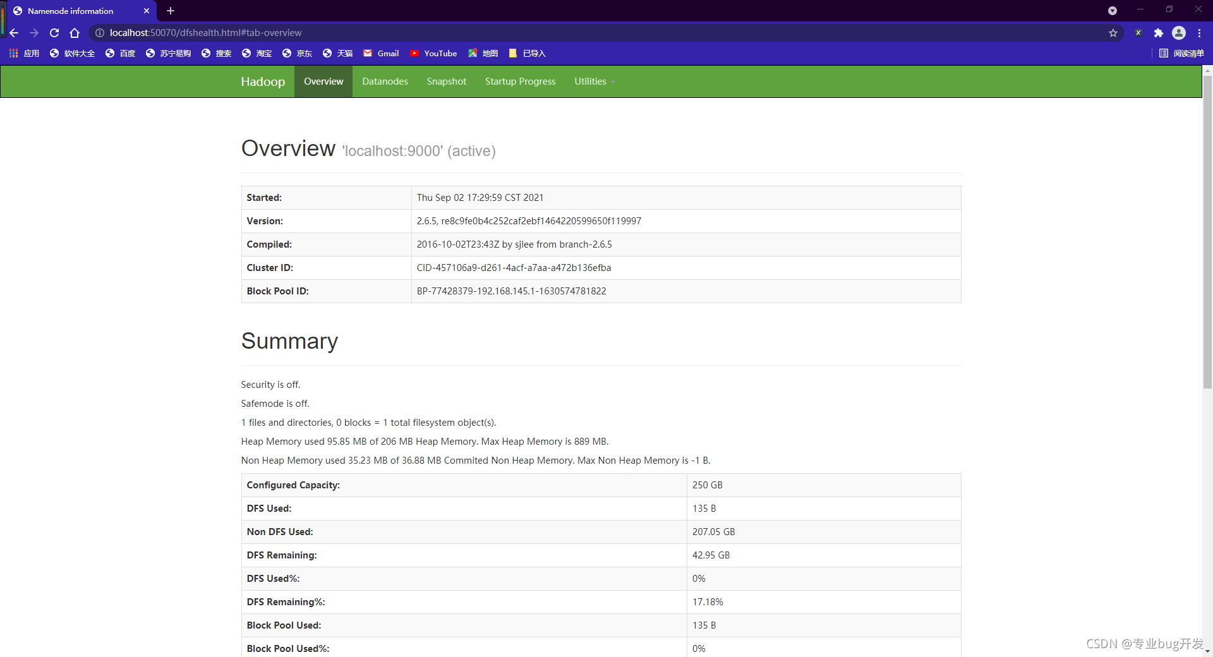Image resolution: width=1213 pixels, height=657 pixels.
Task: Click the 'Security is off.' line
Action: click(x=270, y=385)
